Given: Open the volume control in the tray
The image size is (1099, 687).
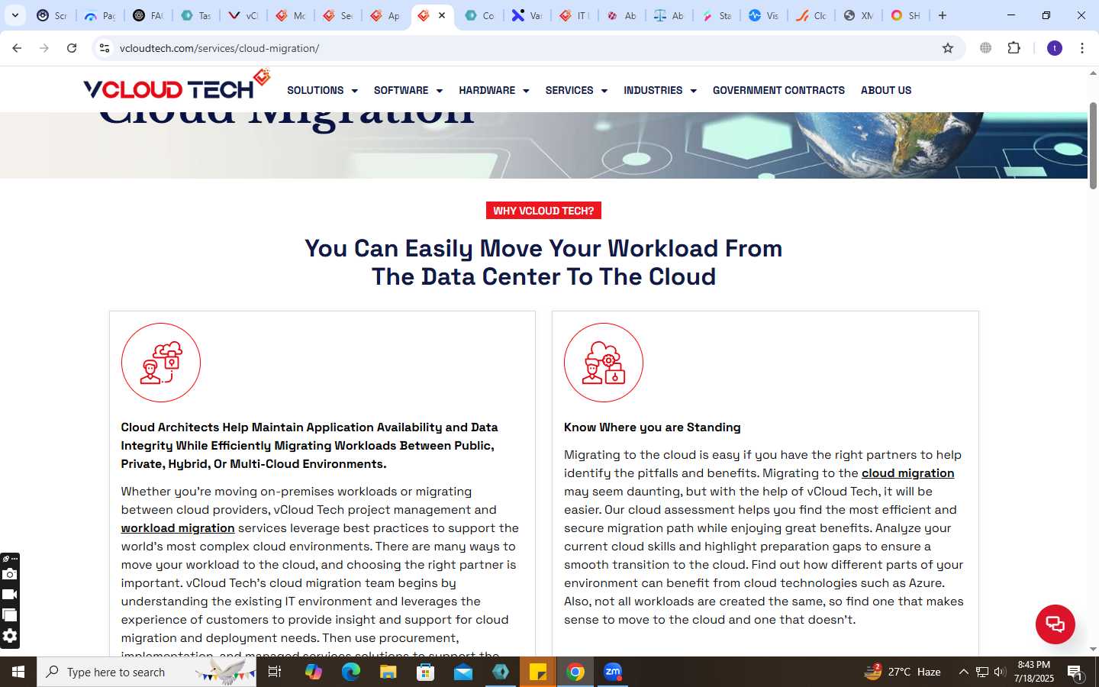Looking at the screenshot, I should (1000, 672).
